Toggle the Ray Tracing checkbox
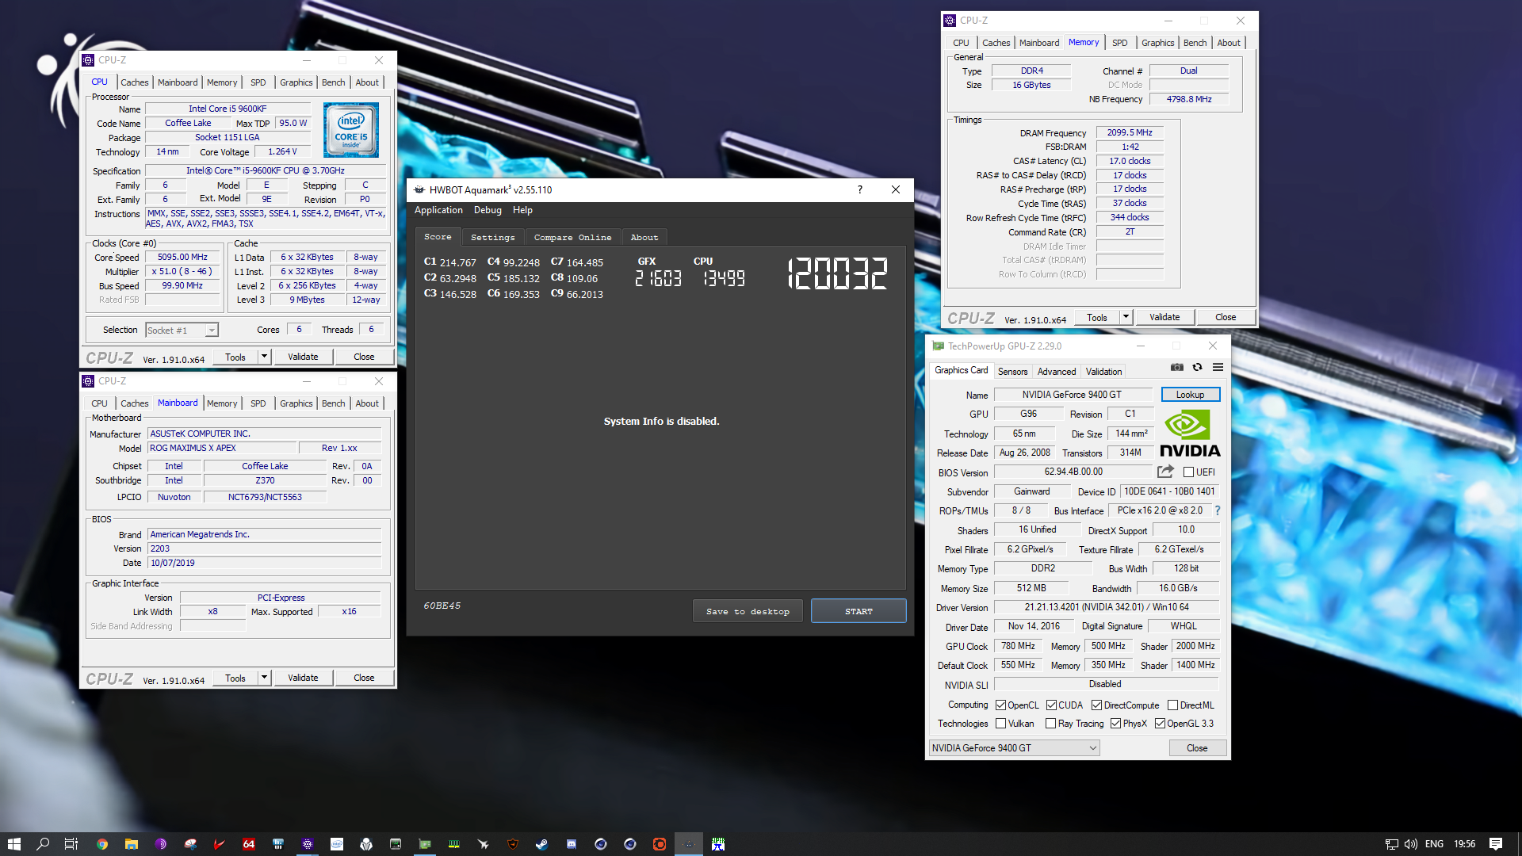Screen dimensions: 1522x856 pos(1051,724)
